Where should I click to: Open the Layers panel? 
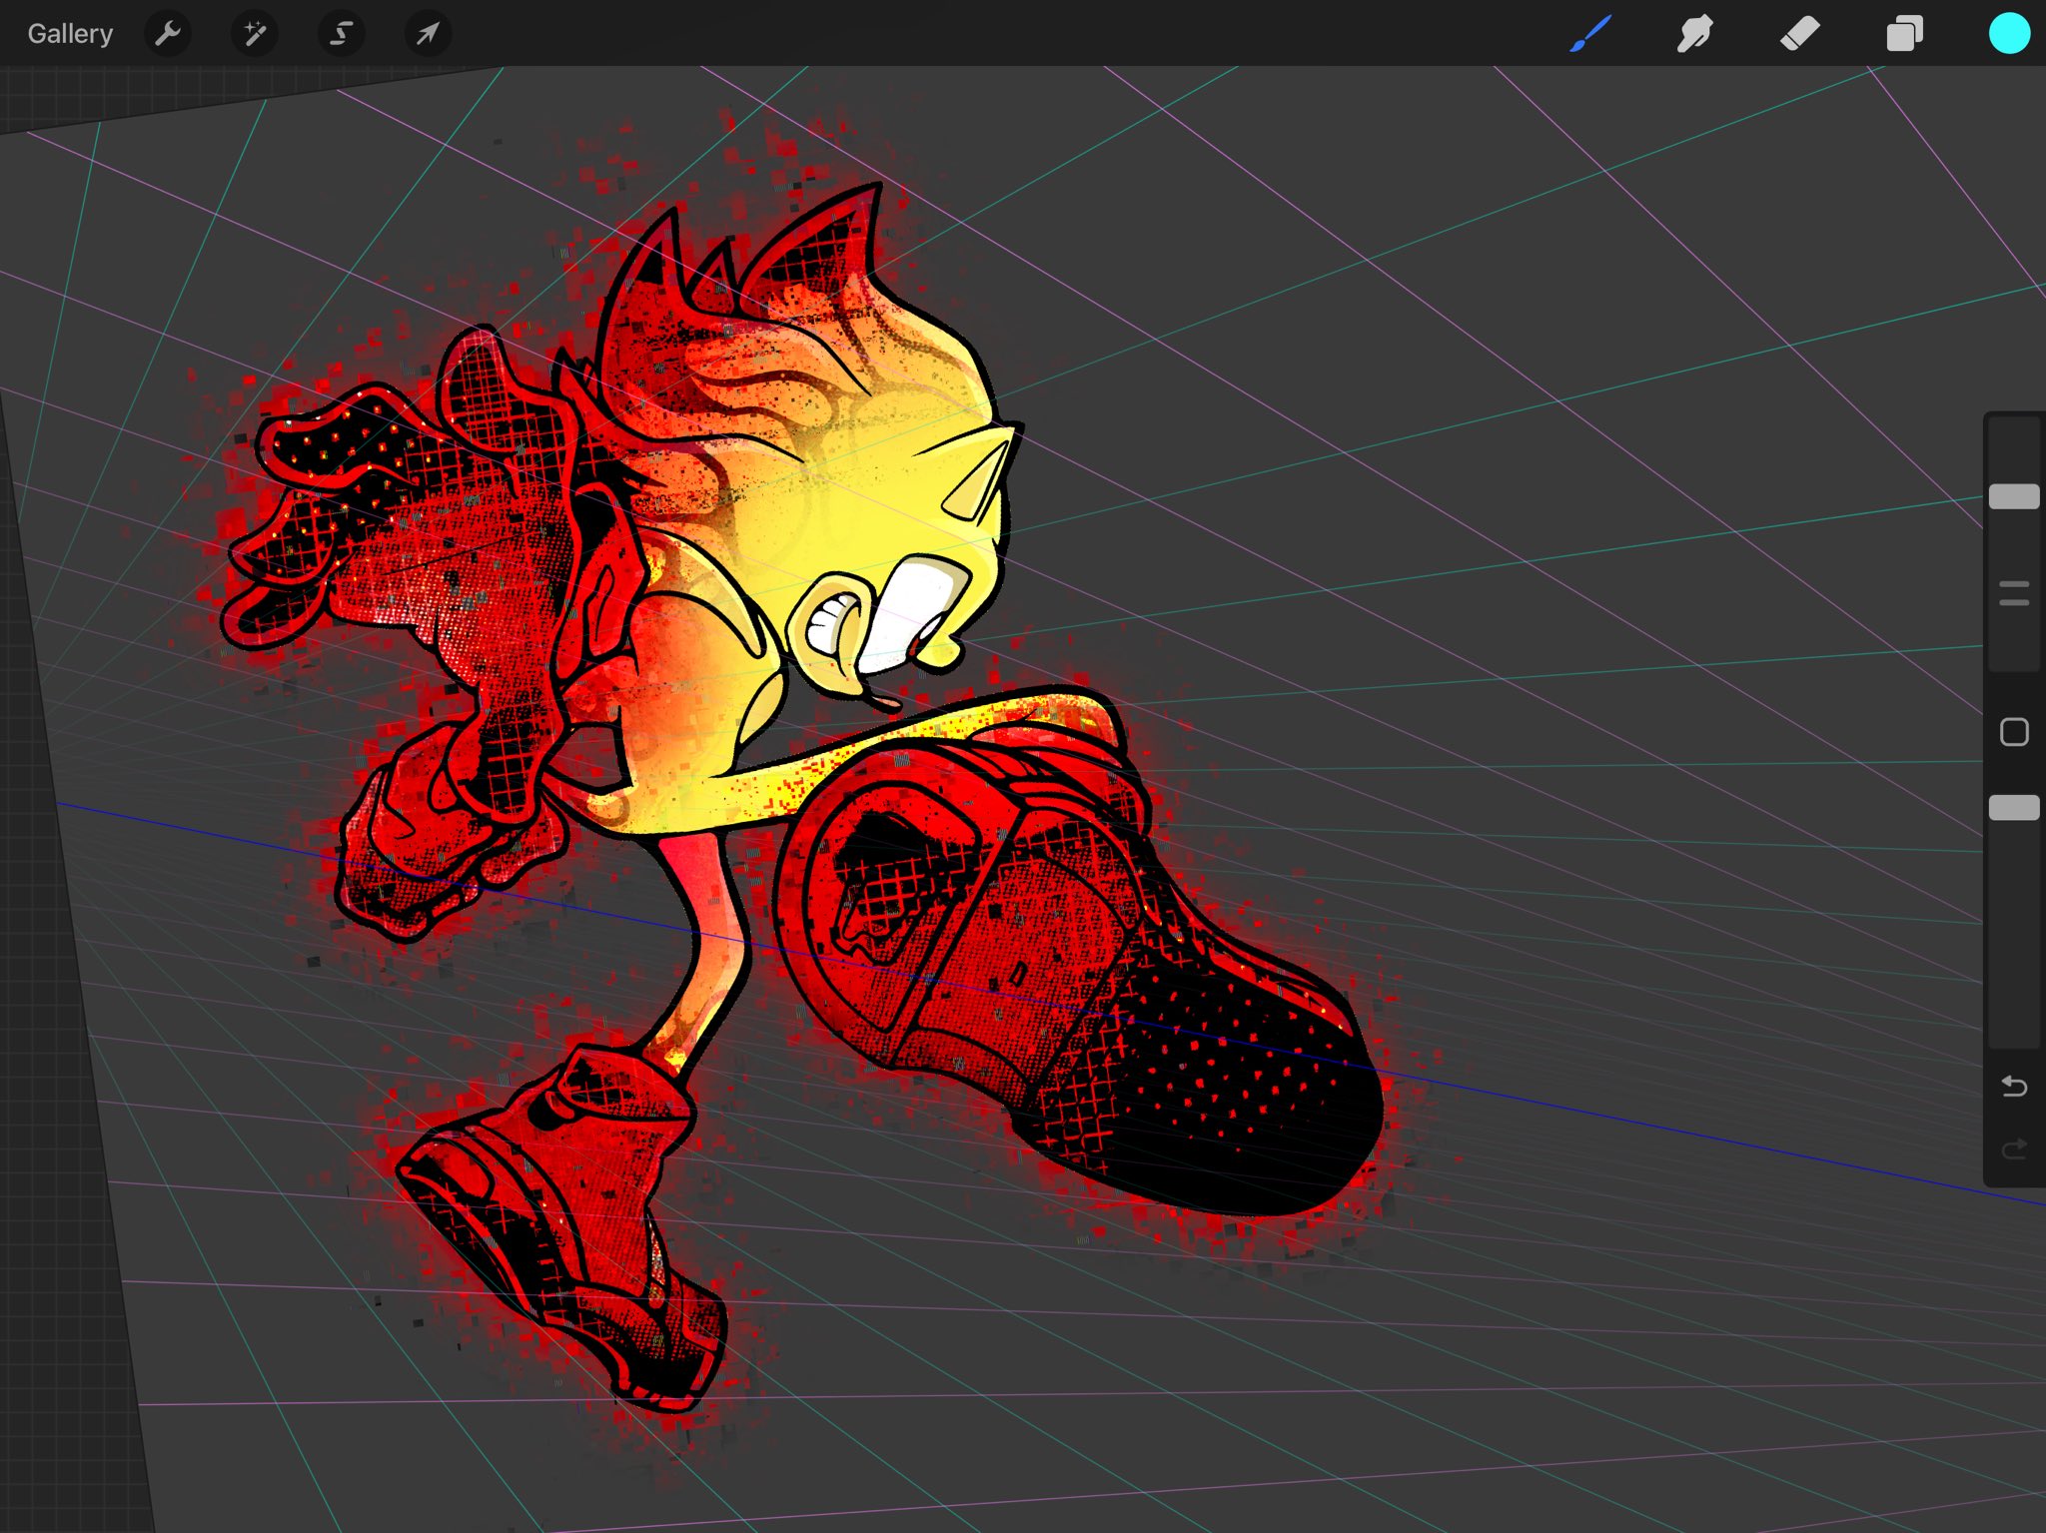1905,34
